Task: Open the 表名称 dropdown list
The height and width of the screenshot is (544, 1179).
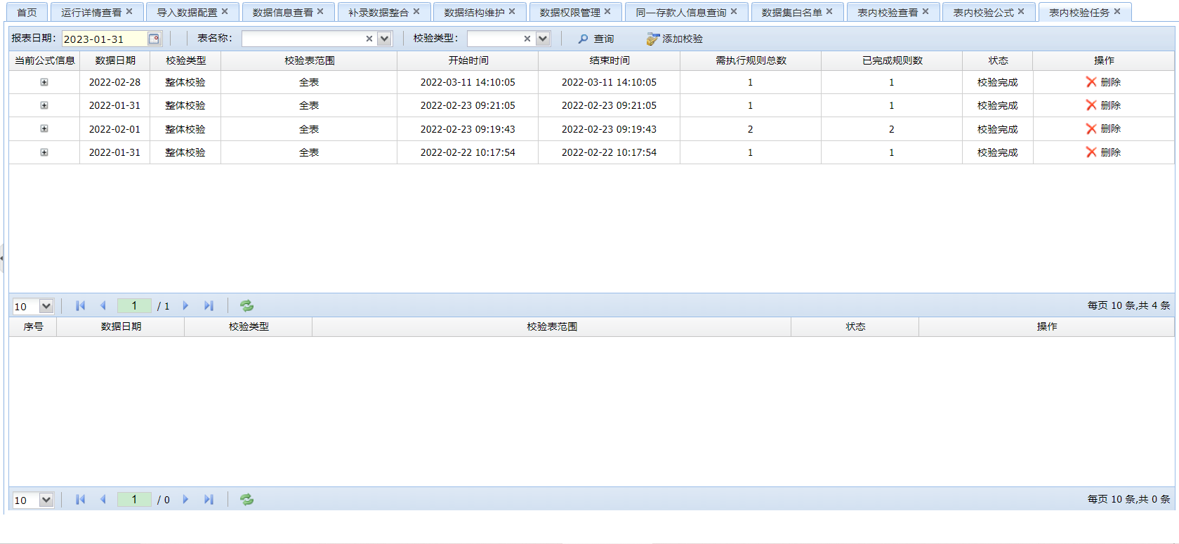Action: point(384,39)
